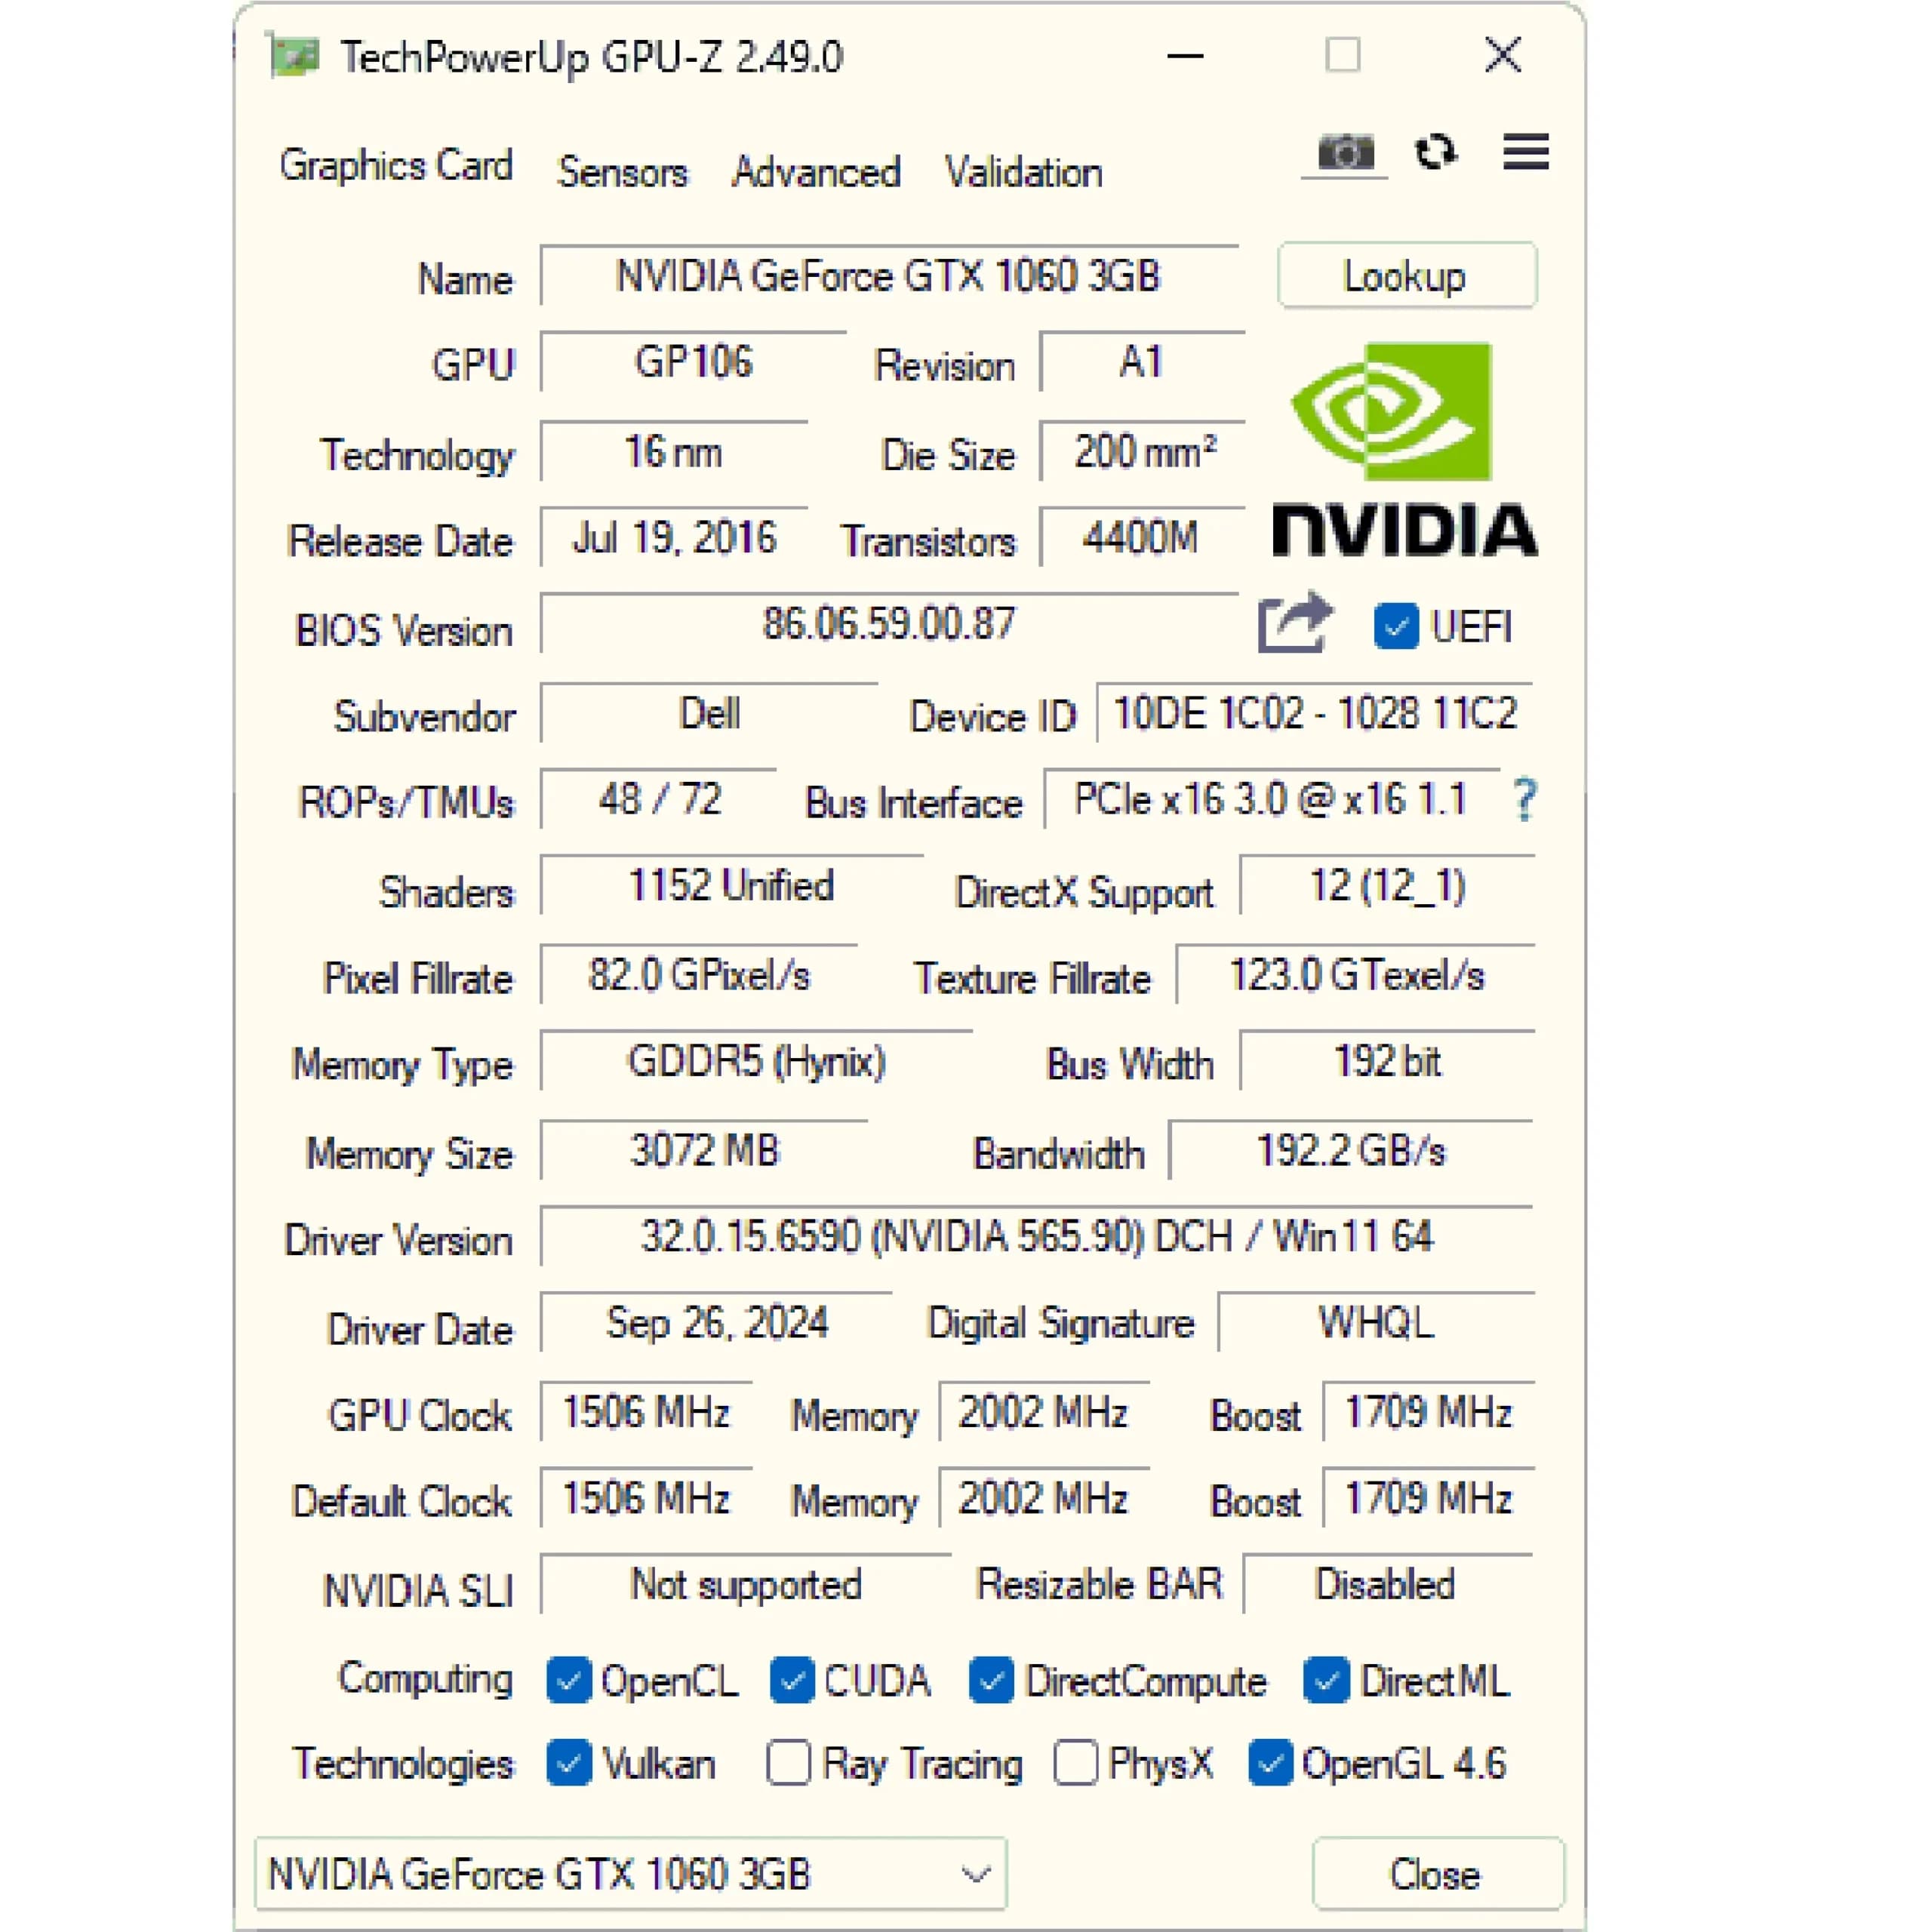Click the Shaders value 1152 Unified
This screenshot has height=1932, width=1932.
[731, 885]
